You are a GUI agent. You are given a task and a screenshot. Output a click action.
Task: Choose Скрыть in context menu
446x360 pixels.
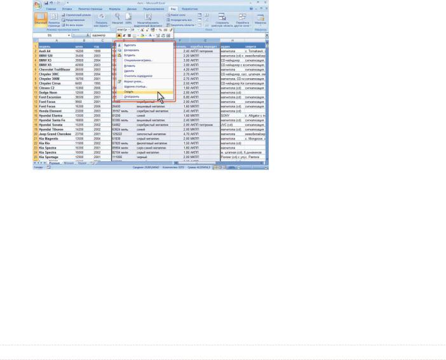(145, 91)
